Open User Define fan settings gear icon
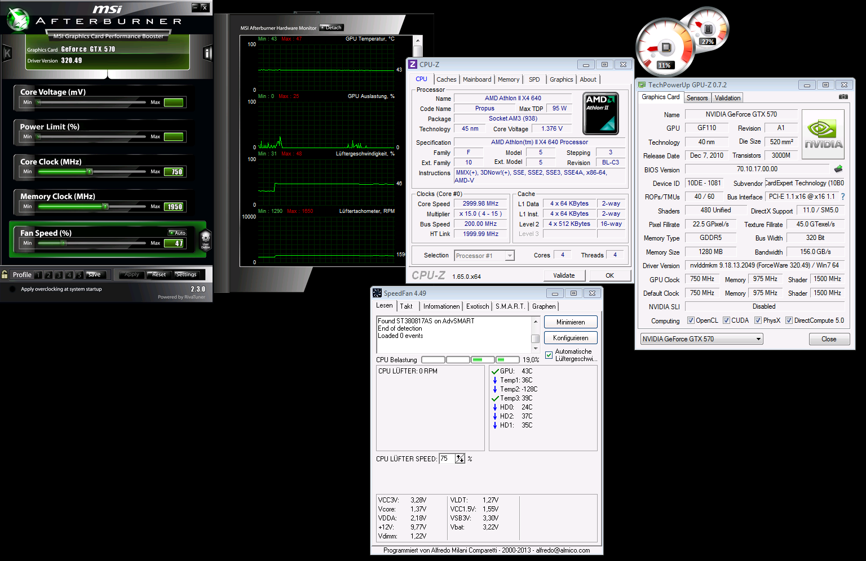 click(205, 239)
